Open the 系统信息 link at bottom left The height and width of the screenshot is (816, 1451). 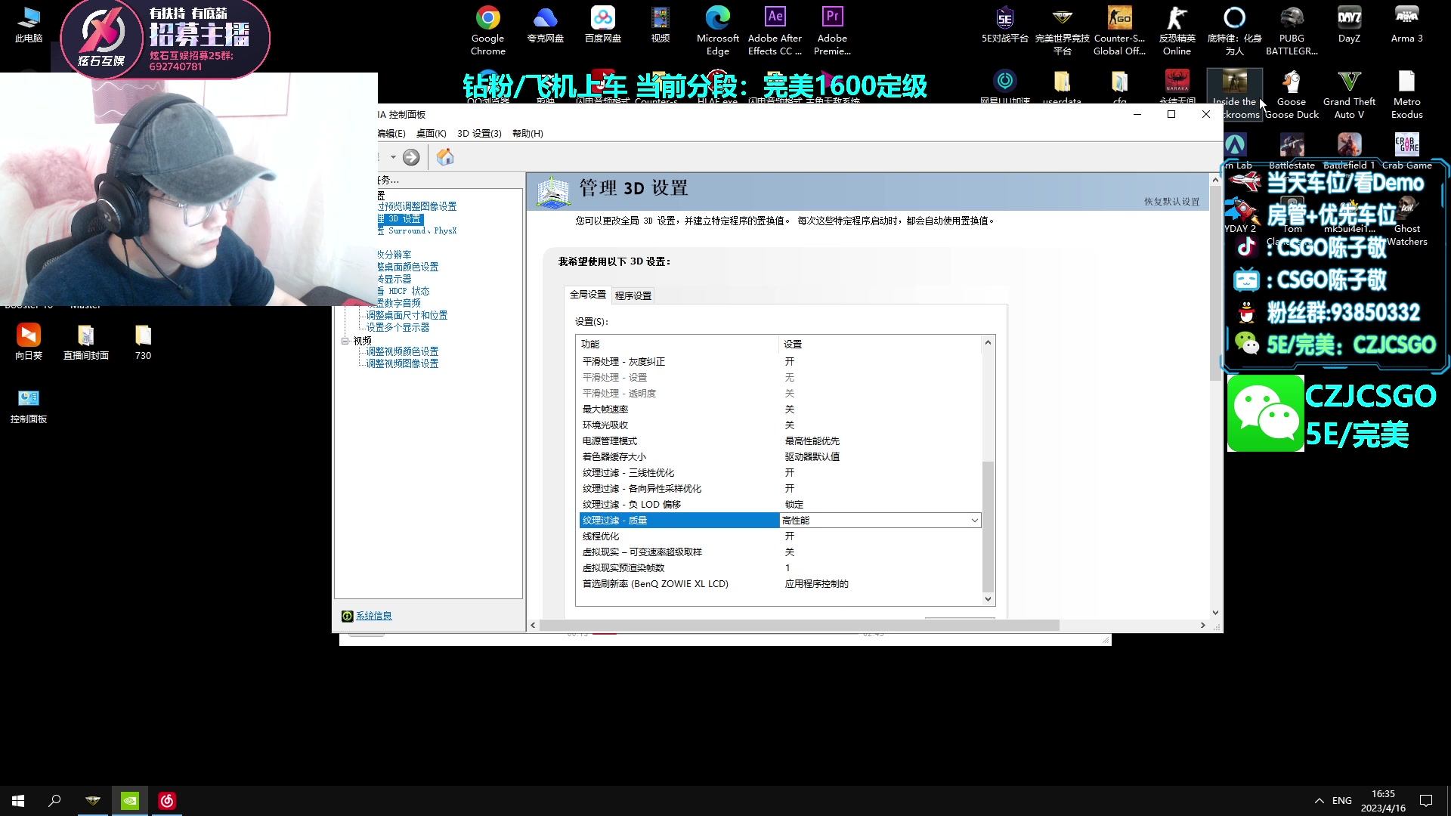[375, 615]
